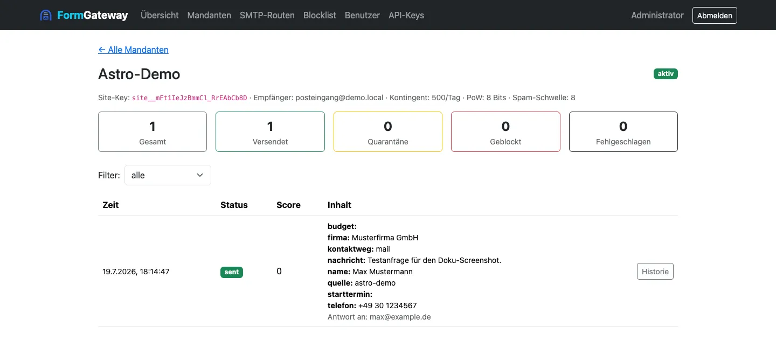
Task: Click the kontaktweg mail line
Action: pyautogui.click(x=359, y=249)
